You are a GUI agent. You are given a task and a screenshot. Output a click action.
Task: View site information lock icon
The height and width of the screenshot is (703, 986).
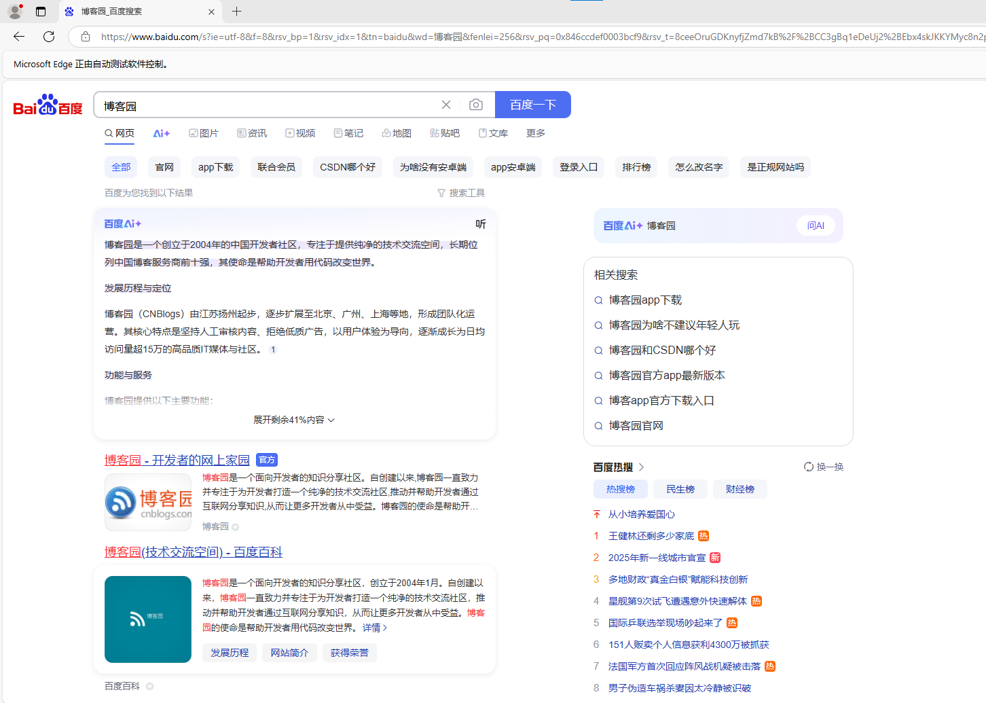[86, 37]
